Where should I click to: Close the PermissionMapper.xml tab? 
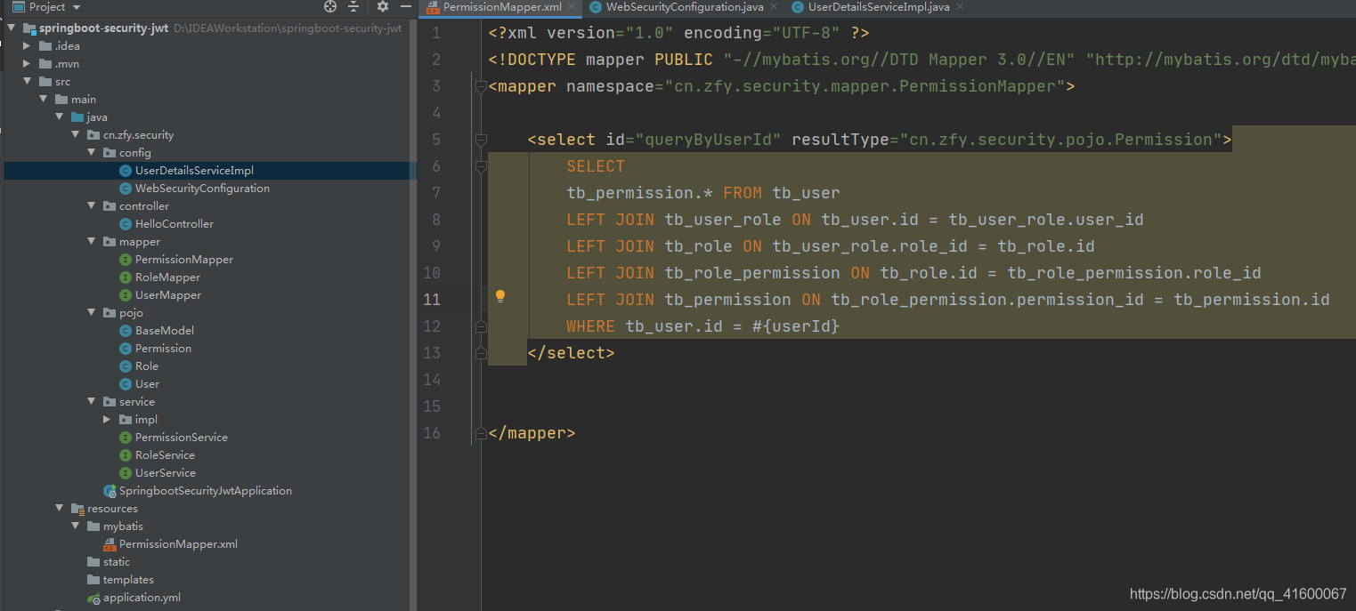(572, 6)
